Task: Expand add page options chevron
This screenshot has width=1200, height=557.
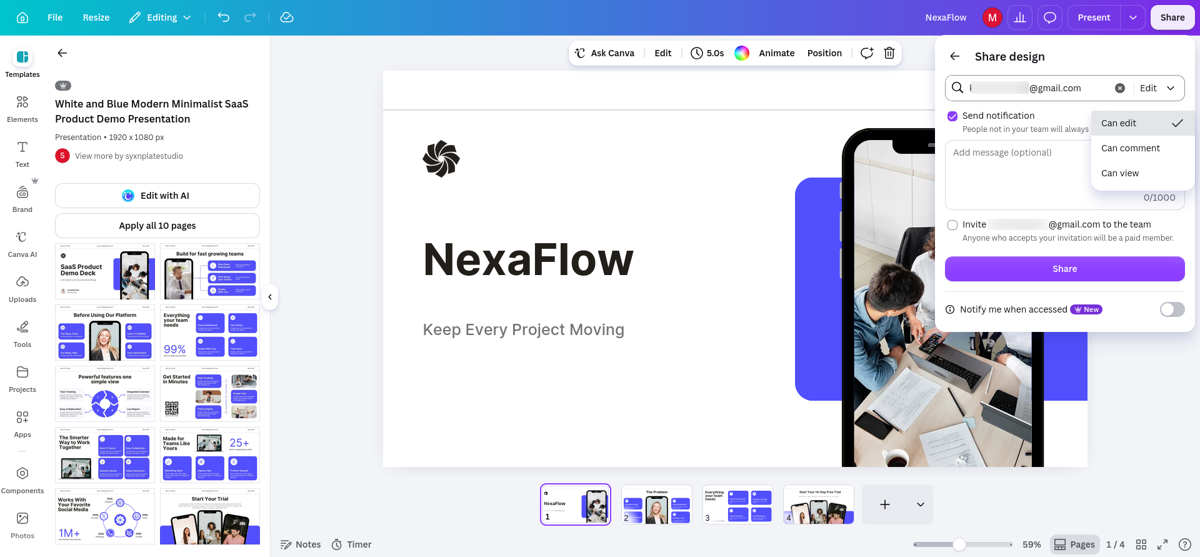Action: (x=921, y=504)
